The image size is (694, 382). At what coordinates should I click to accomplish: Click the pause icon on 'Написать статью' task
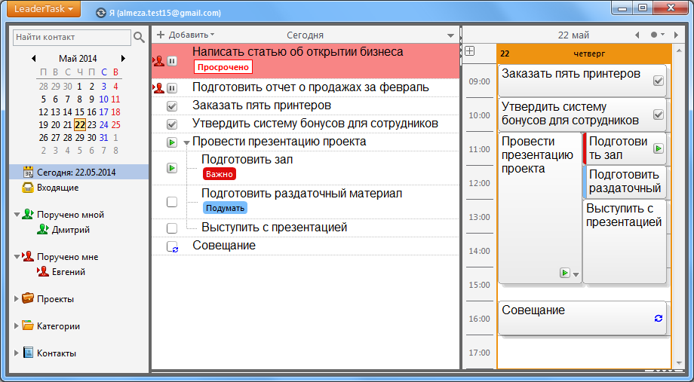[x=172, y=61]
